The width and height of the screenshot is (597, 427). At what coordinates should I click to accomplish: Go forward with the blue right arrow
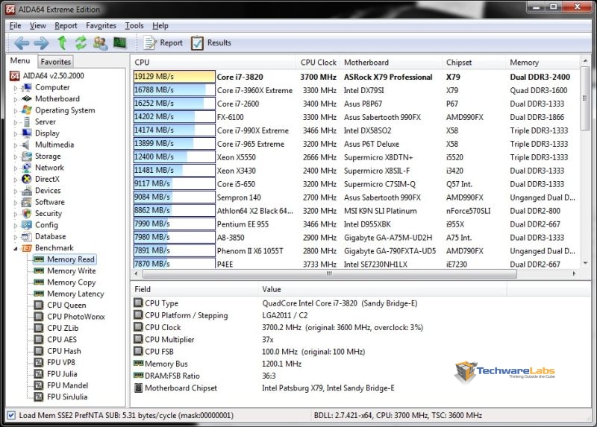click(x=41, y=42)
